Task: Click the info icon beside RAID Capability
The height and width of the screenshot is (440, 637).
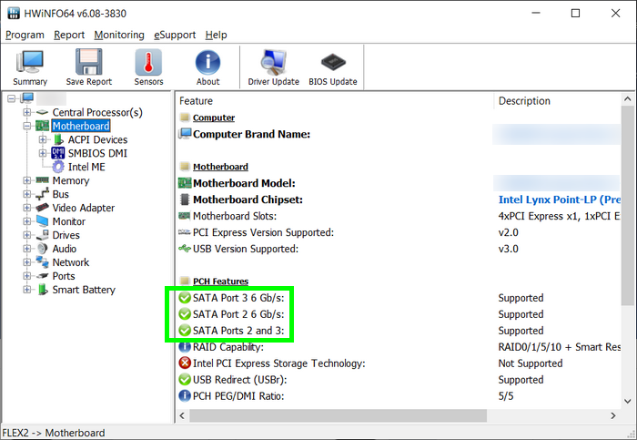Action: [185, 346]
